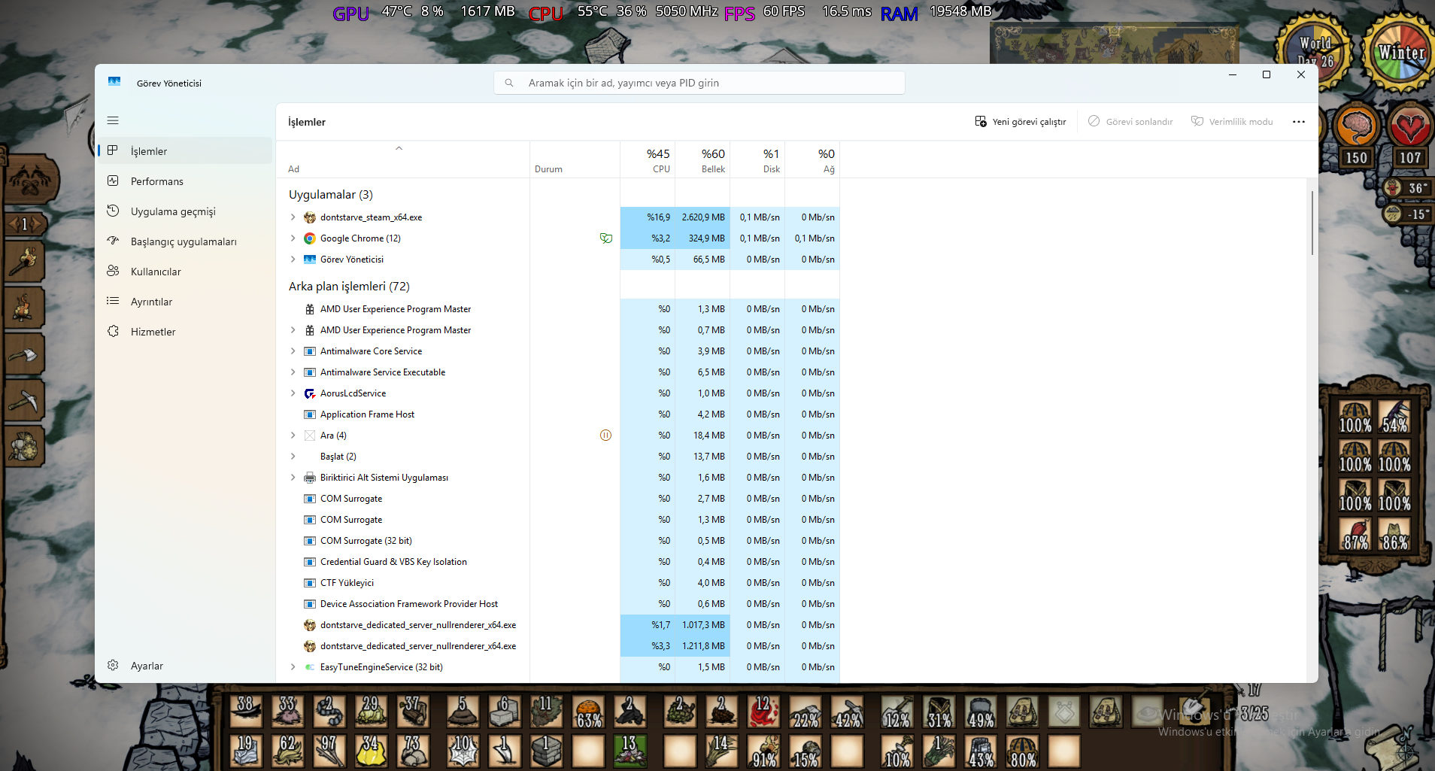Select the gold nugget slot with count 34
1435x771 pixels.
371,751
